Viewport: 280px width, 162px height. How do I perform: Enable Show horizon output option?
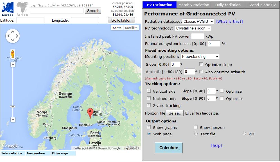(196, 127)
